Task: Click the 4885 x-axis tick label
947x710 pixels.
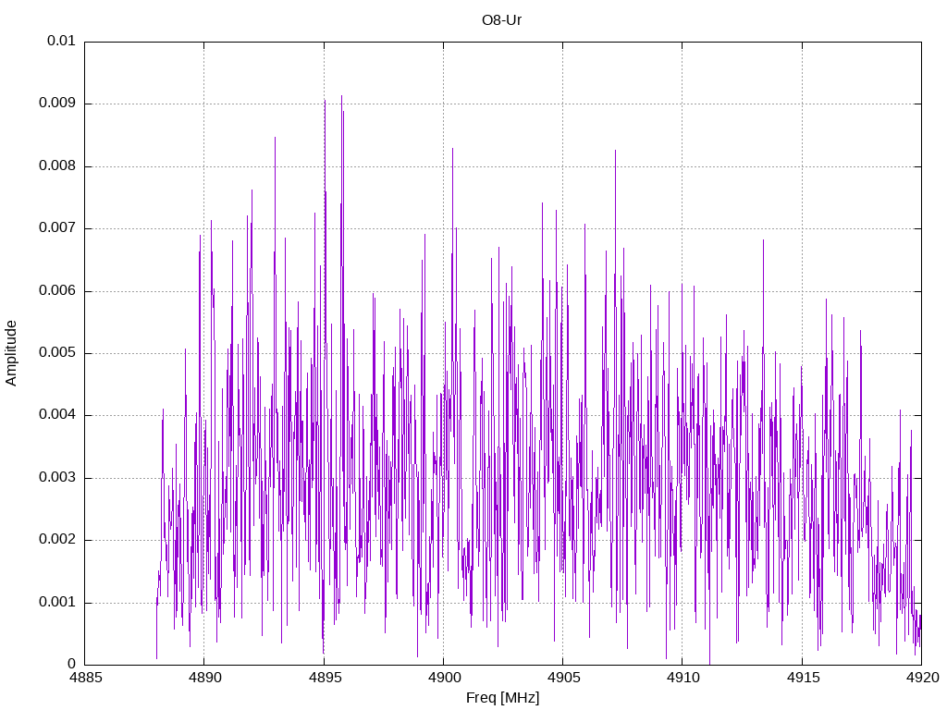Action: click(x=85, y=678)
